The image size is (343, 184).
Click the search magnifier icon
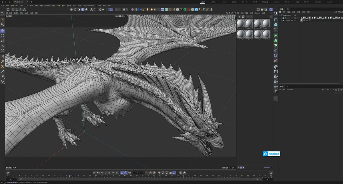pyautogui.click(x=2, y=14)
